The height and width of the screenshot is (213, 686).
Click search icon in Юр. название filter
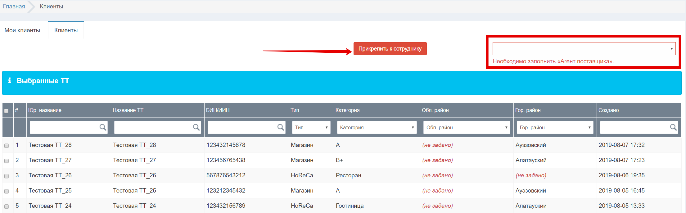[103, 127]
